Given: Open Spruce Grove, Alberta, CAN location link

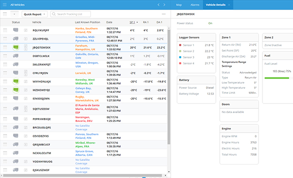Looking at the screenshot, I should tap(84, 153).
